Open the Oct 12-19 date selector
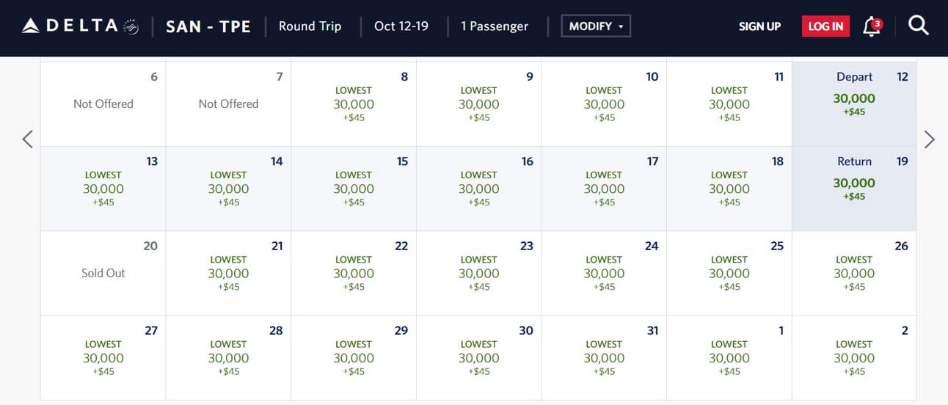948x405 pixels. point(401,26)
